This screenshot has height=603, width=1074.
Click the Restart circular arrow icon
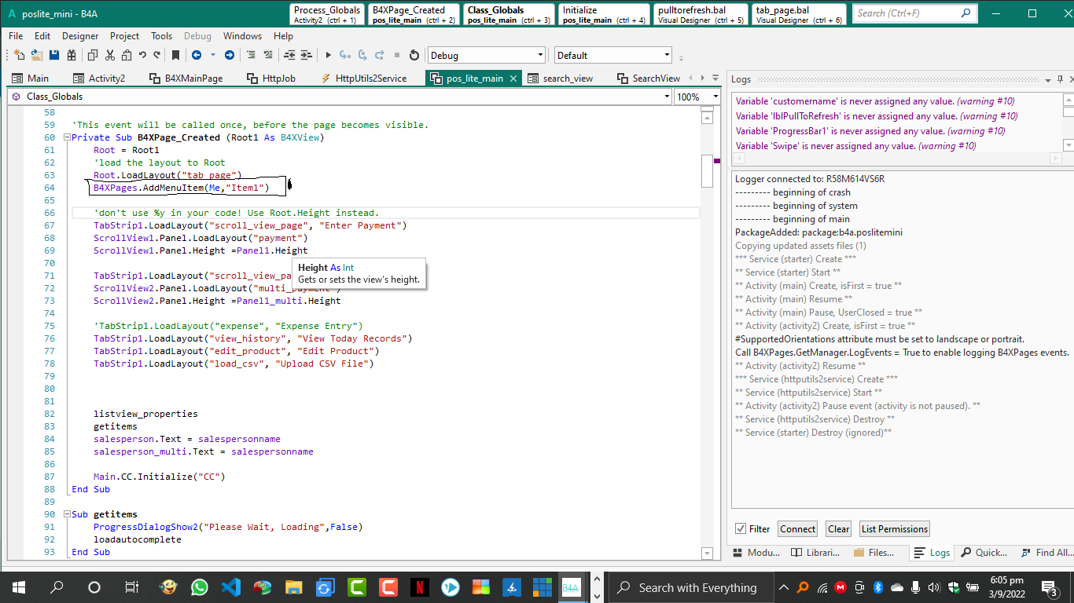[414, 55]
